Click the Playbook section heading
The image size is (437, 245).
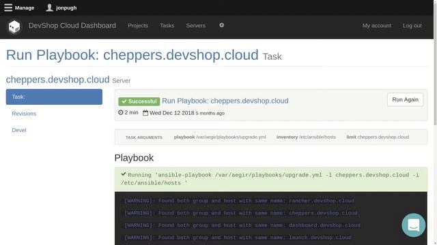tap(134, 158)
